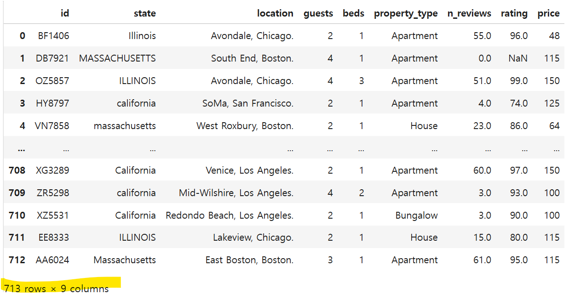586x294 pixels.
Task: Click the id cell AA6024
Action: pyautogui.click(x=52, y=260)
